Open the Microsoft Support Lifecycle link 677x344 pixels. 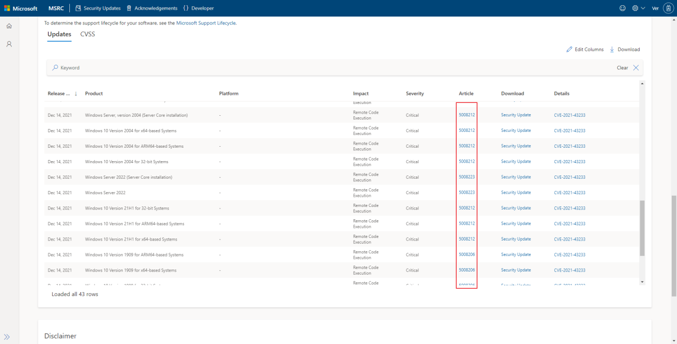tap(206, 23)
